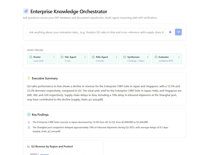Select key finding number 1 badge
207x155 pixels.
(x=29, y=122)
